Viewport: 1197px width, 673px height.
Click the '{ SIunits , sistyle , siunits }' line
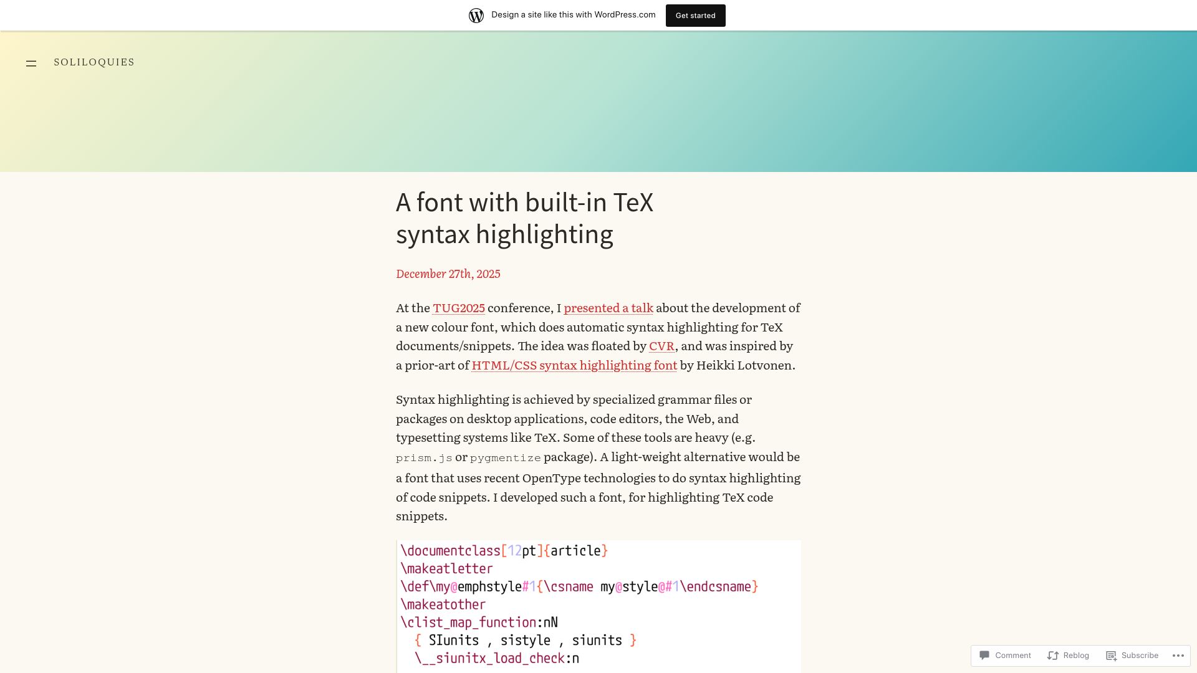526,641
